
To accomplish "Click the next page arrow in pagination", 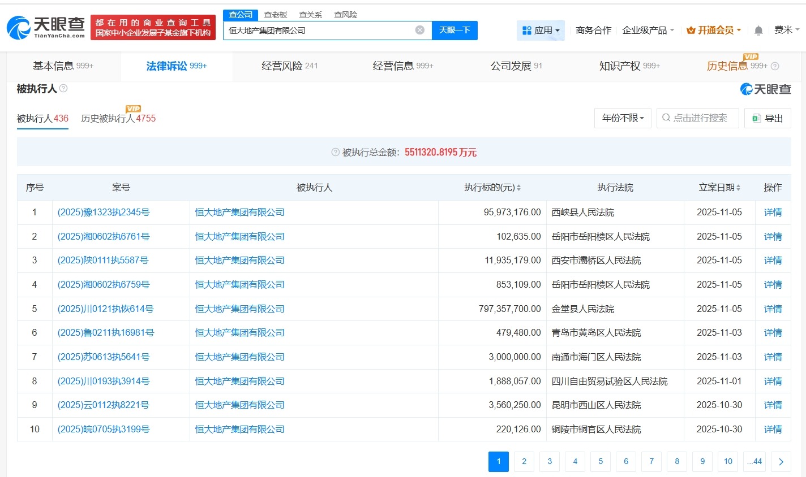I will coord(781,461).
